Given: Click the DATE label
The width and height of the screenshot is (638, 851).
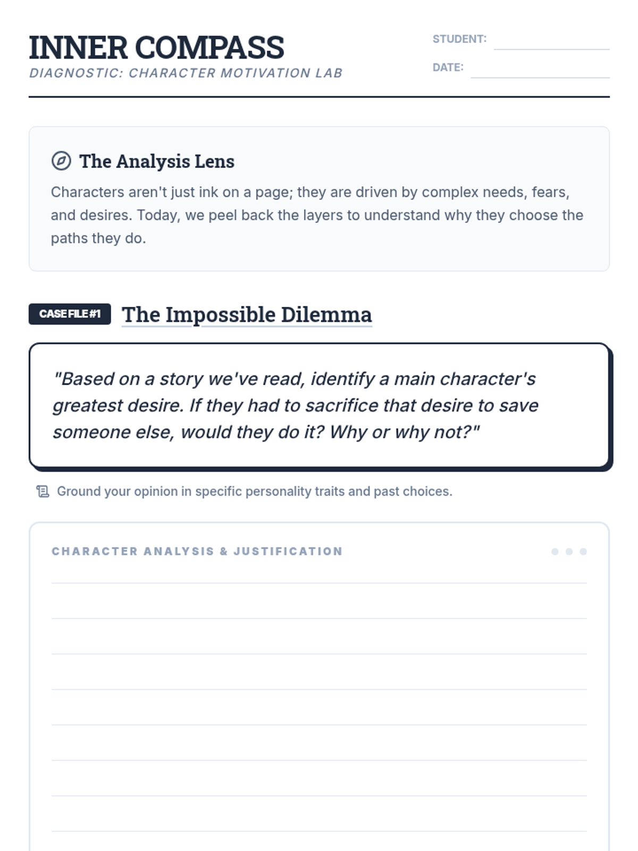Looking at the screenshot, I should [x=448, y=68].
